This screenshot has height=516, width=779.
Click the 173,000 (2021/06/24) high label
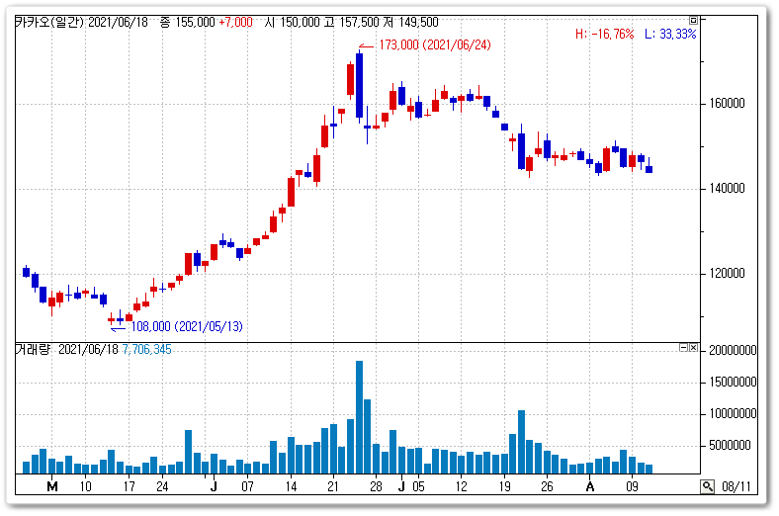[x=435, y=45]
